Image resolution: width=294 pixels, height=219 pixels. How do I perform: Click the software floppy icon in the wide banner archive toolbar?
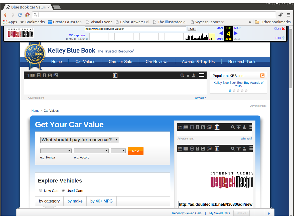[50, 75]
